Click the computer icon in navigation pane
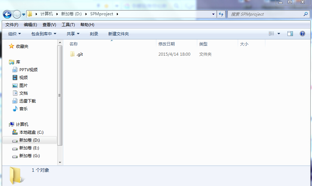Image resolution: width=312 pixels, height=186 pixels. click(12, 124)
